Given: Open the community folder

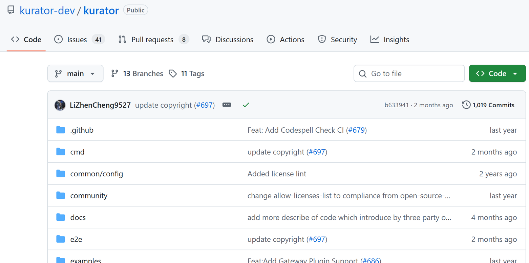Looking at the screenshot, I should 89,196.
